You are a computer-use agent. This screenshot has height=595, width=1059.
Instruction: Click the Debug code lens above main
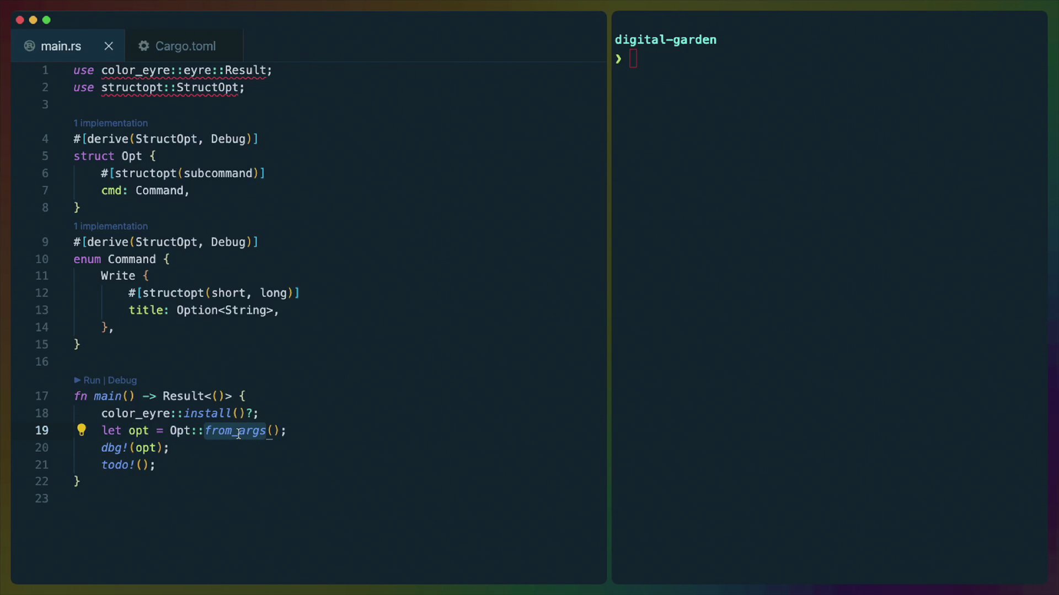pos(122,380)
